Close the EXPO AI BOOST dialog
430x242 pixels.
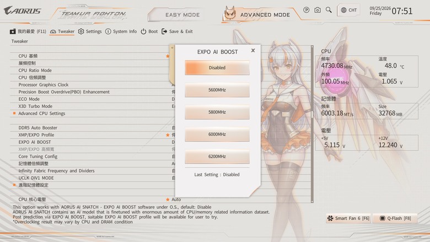253,50
